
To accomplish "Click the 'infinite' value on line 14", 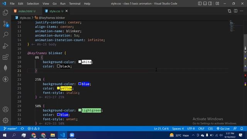I will click(x=95, y=40).
